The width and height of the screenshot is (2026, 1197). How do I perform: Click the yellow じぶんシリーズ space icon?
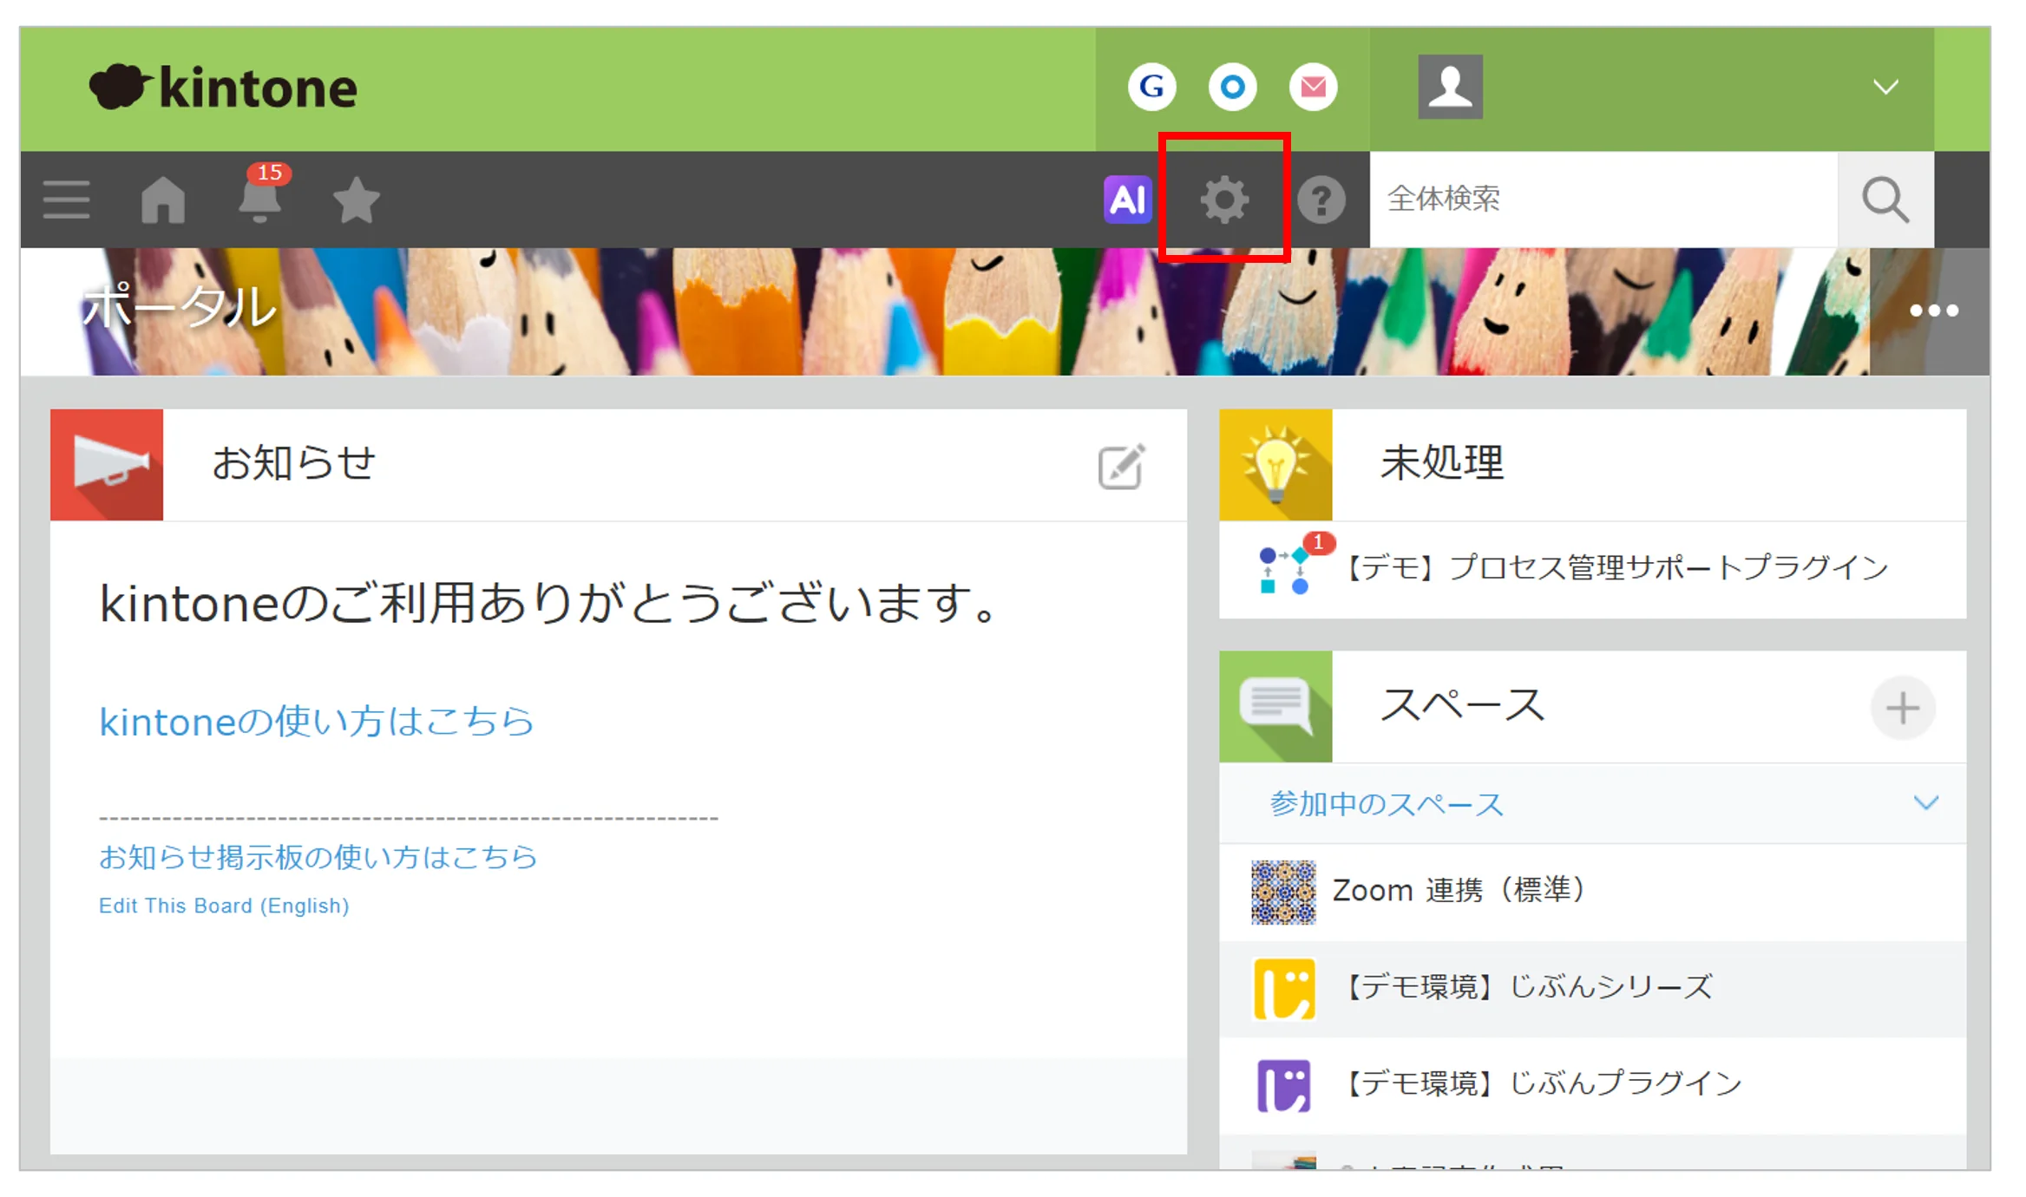tap(1283, 988)
